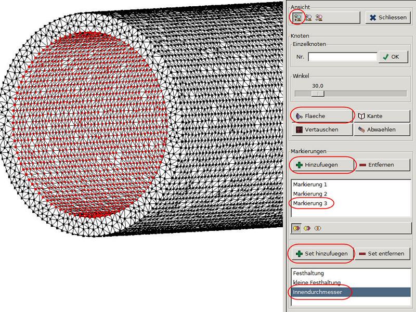
Task: Select Markierung 1 in the list
Action: point(350,185)
